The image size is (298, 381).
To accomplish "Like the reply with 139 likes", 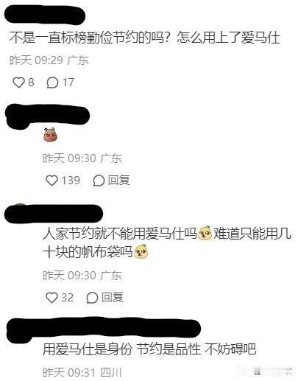I will pyautogui.click(x=52, y=181).
